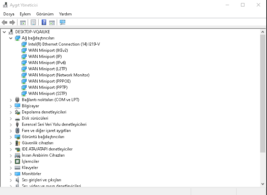The width and height of the screenshot is (267, 195).
Task: Click the Back arrow toolbar icon
Action: point(4,22)
